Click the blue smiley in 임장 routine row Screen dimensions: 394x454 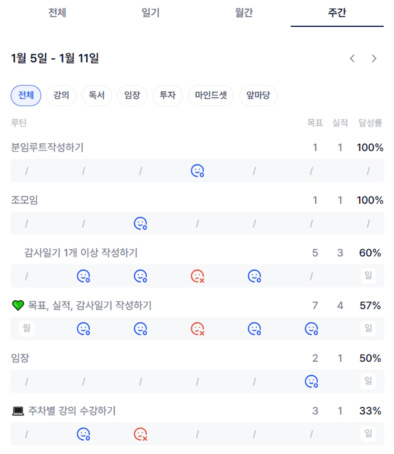(311, 381)
